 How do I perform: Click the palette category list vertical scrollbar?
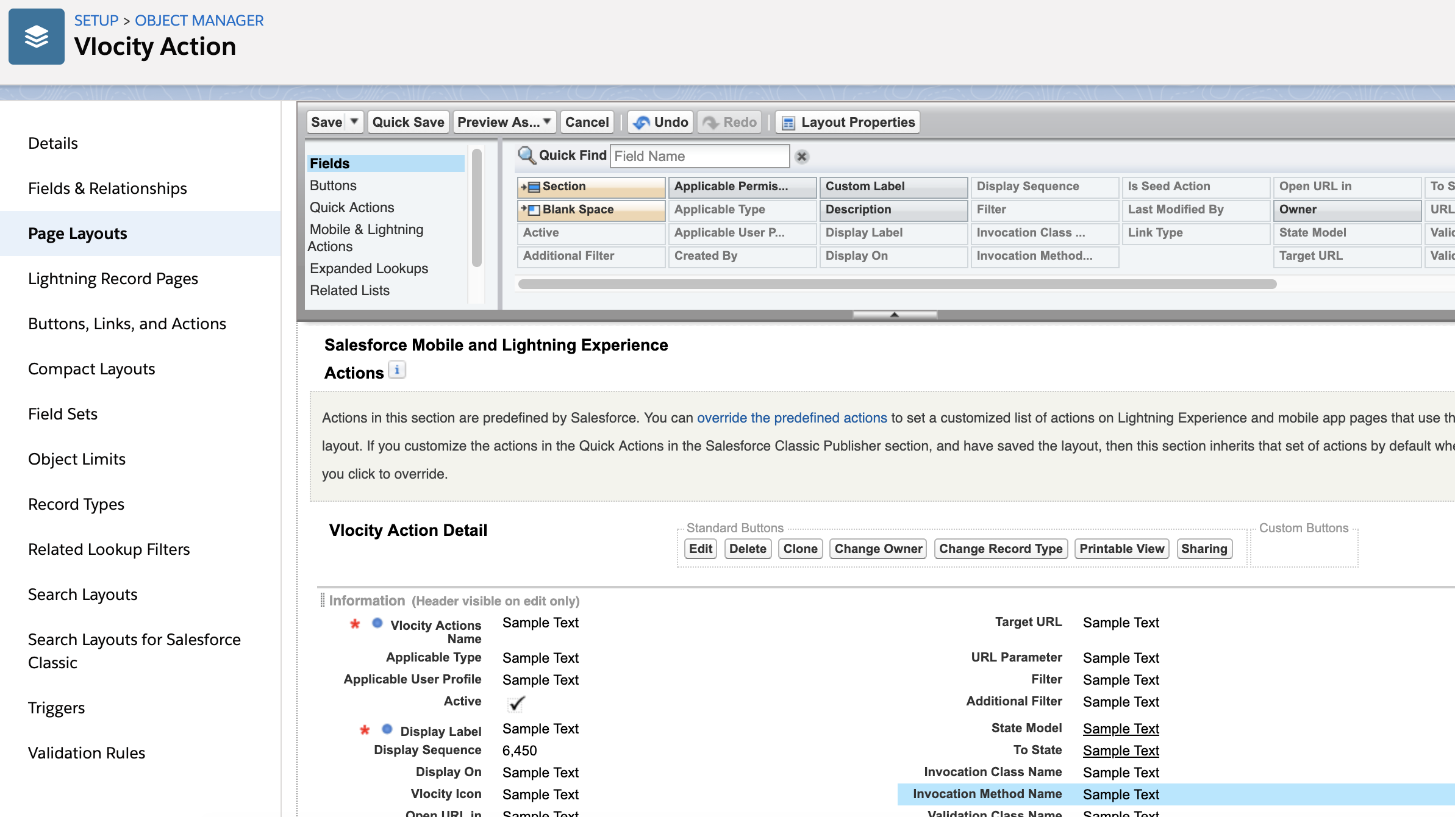(477, 208)
